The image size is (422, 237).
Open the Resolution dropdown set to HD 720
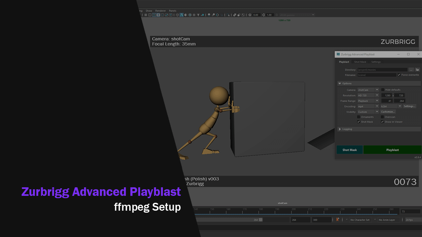pos(368,95)
